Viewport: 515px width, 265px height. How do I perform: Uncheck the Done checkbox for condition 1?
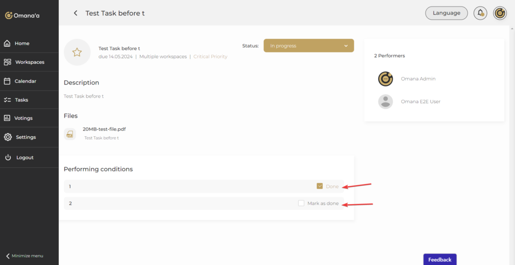(320, 186)
